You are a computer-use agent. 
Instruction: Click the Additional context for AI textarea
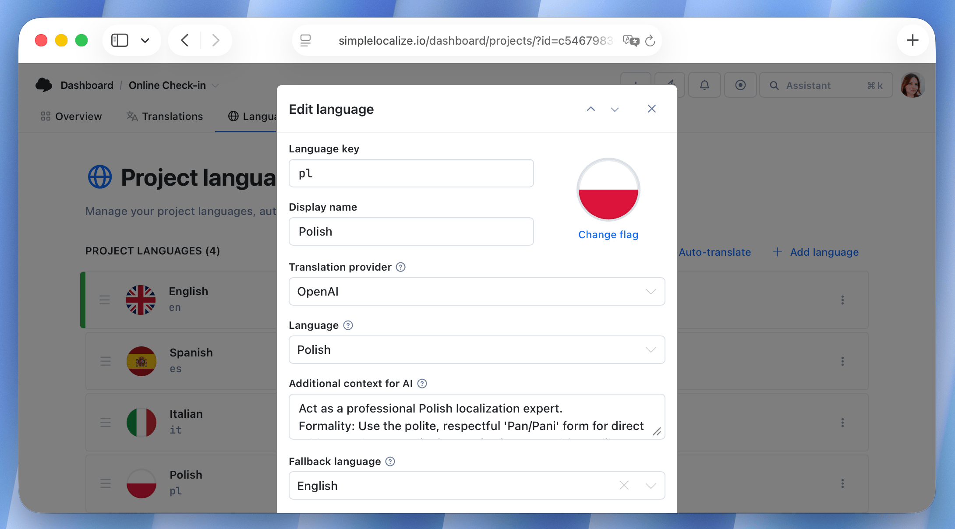tap(477, 417)
